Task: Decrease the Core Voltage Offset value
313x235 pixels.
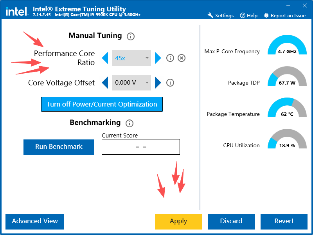Action: click(105, 83)
